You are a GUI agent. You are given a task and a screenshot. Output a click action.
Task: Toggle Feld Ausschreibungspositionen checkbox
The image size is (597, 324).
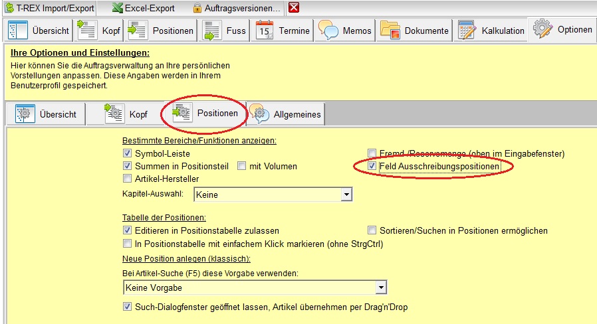click(x=372, y=166)
